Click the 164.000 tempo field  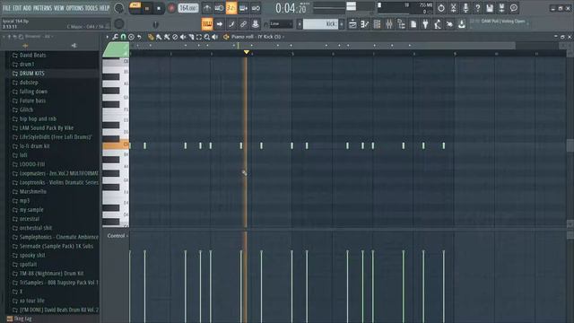click(x=188, y=8)
